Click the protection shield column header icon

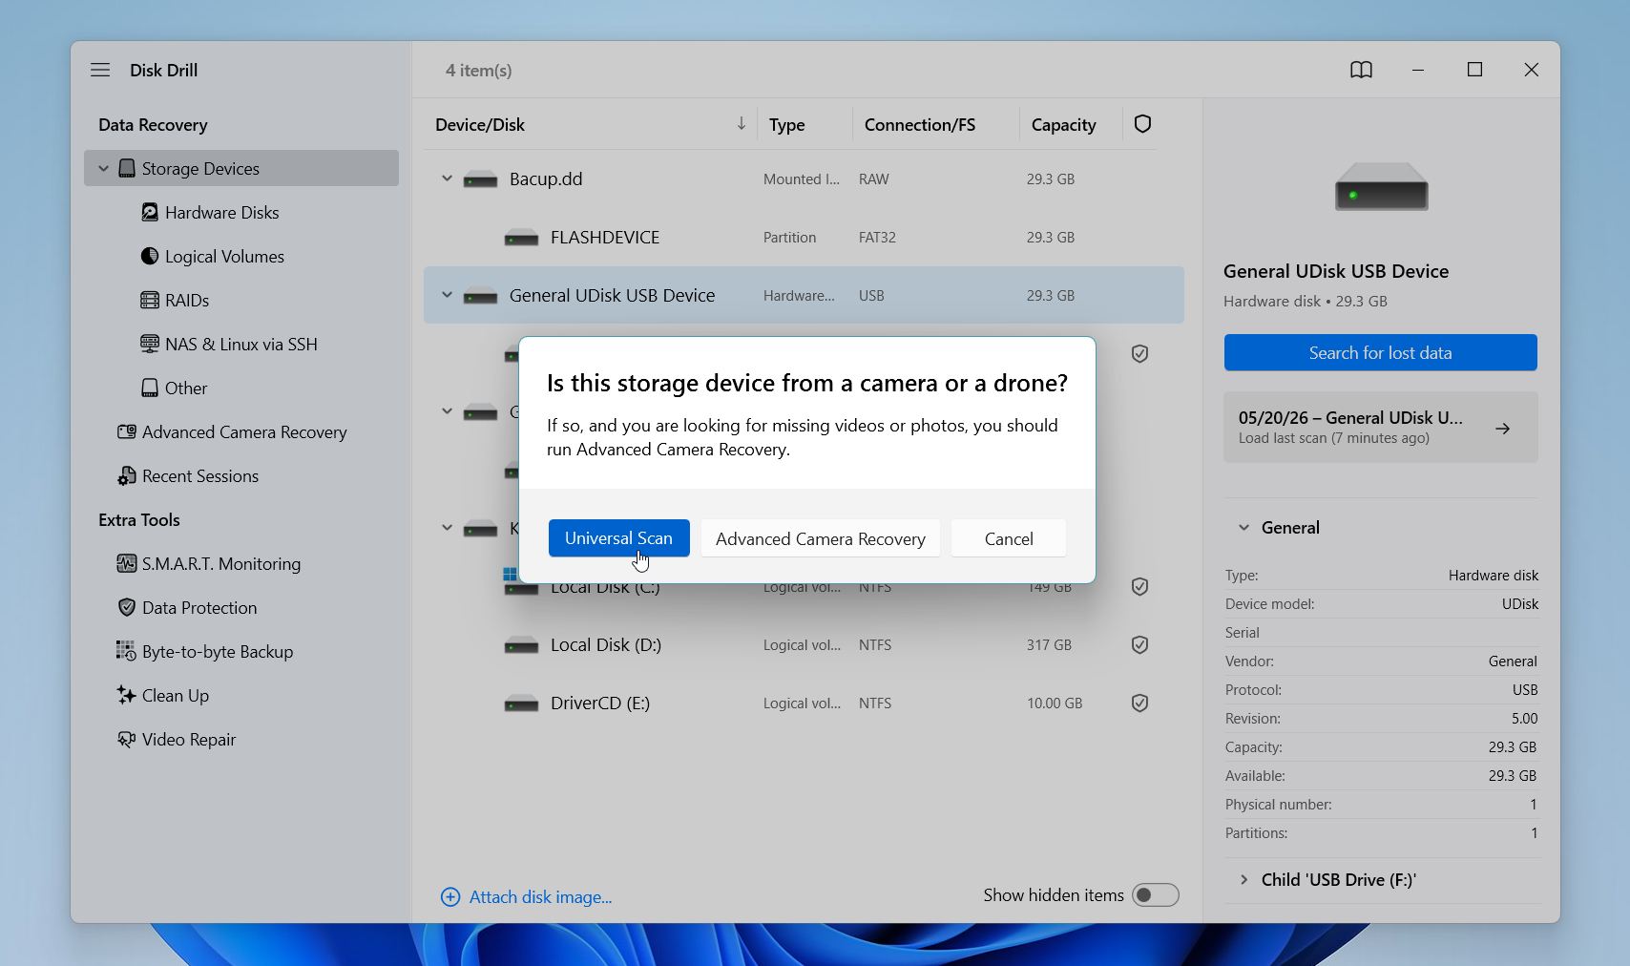pos(1142,124)
